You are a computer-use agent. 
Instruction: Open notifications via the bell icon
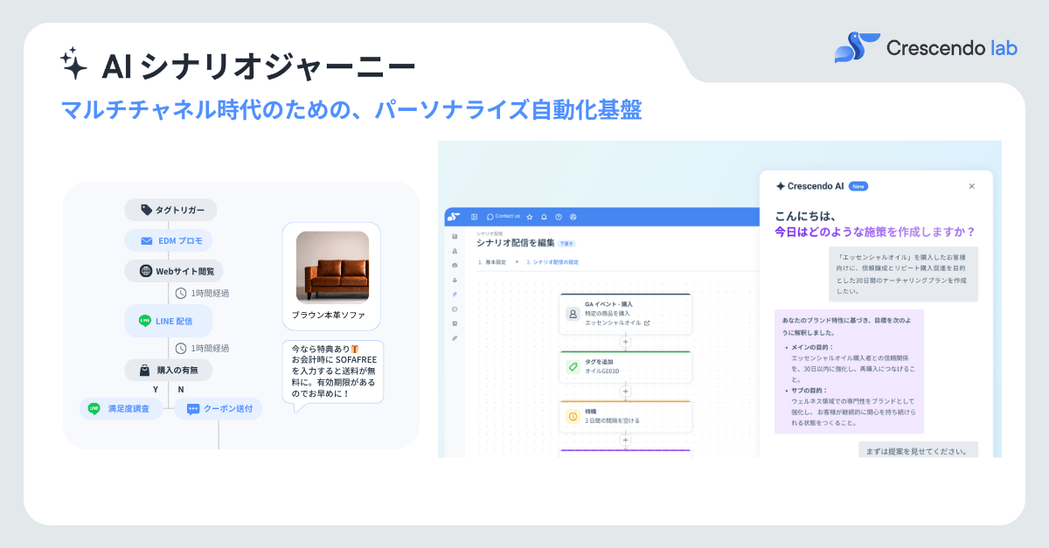click(x=543, y=215)
